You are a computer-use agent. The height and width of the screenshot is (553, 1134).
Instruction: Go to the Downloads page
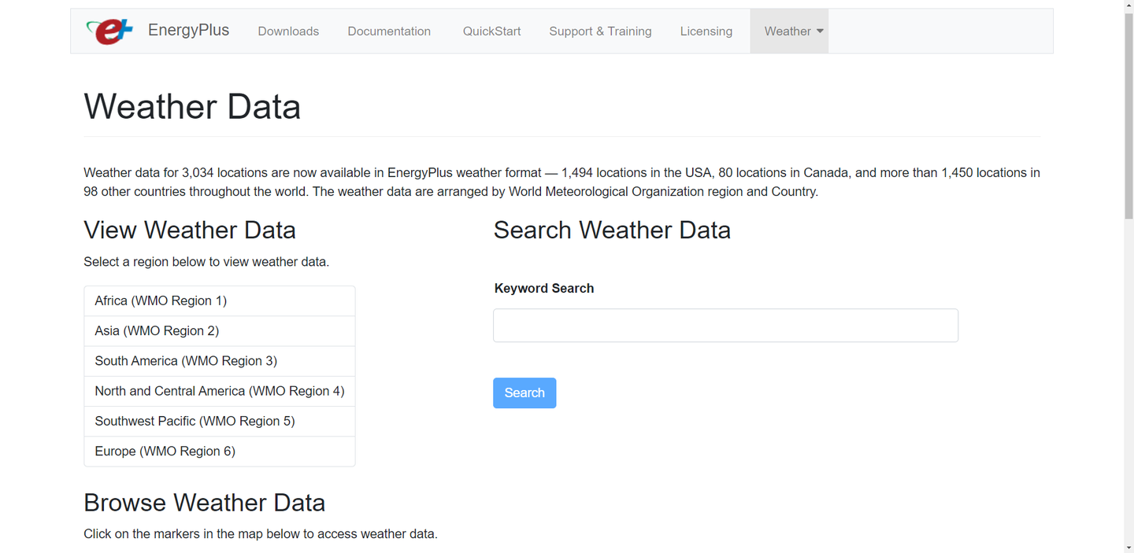(x=288, y=31)
